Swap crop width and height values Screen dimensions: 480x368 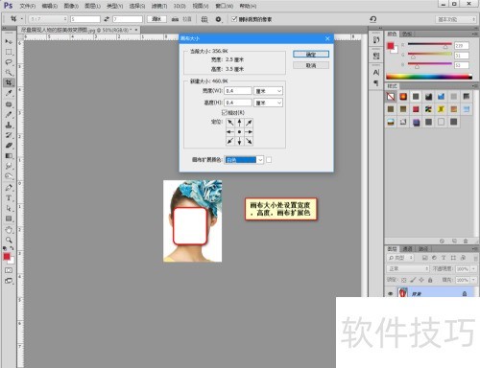107,19
